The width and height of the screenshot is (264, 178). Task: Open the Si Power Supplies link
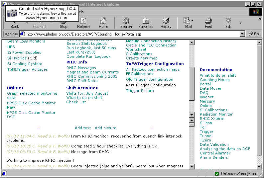coord(24,52)
